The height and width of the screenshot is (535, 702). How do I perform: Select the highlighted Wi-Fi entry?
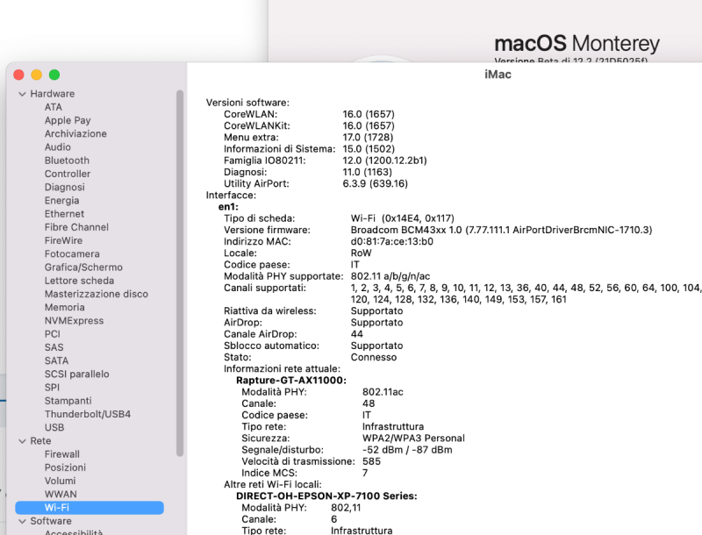click(x=90, y=508)
